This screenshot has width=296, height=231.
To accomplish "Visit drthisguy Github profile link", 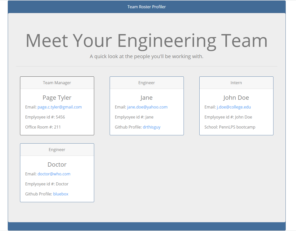I will click(152, 127).
